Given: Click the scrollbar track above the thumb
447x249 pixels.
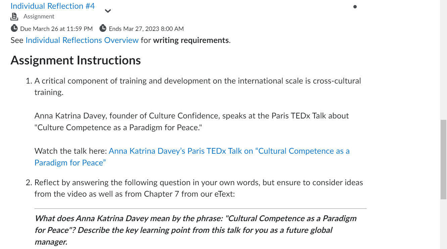Looking at the screenshot, I should point(443,60).
